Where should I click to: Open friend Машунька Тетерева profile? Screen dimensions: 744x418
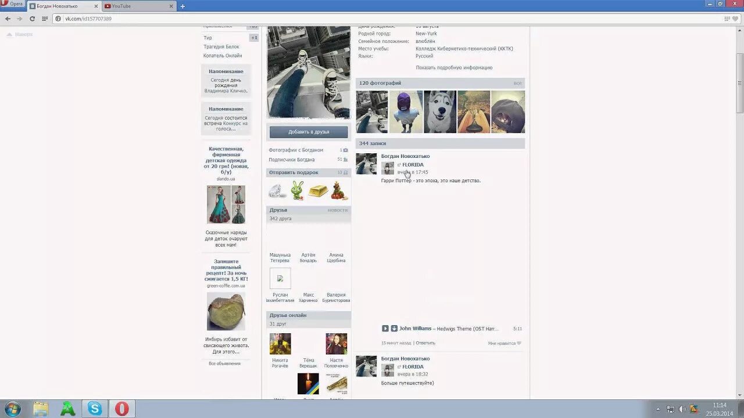pos(280,258)
